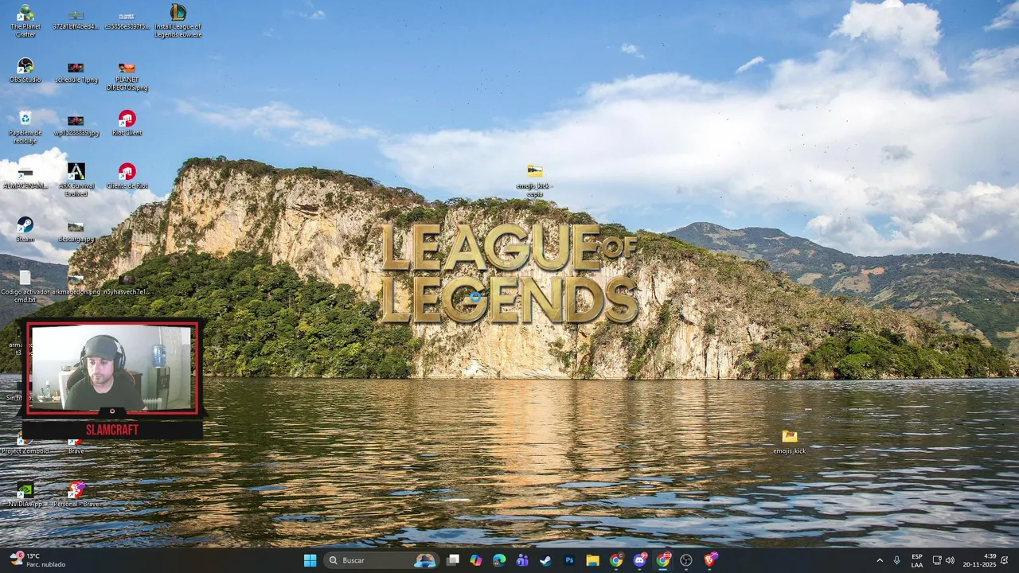The height and width of the screenshot is (573, 1019).
Task: Open Task View from the taskbar
Action: point(453,560)
